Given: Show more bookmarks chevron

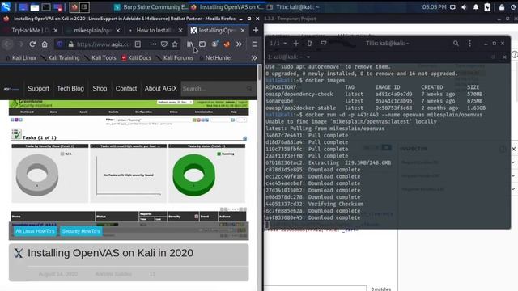Looking at the screenshot, I should (254, 57).
